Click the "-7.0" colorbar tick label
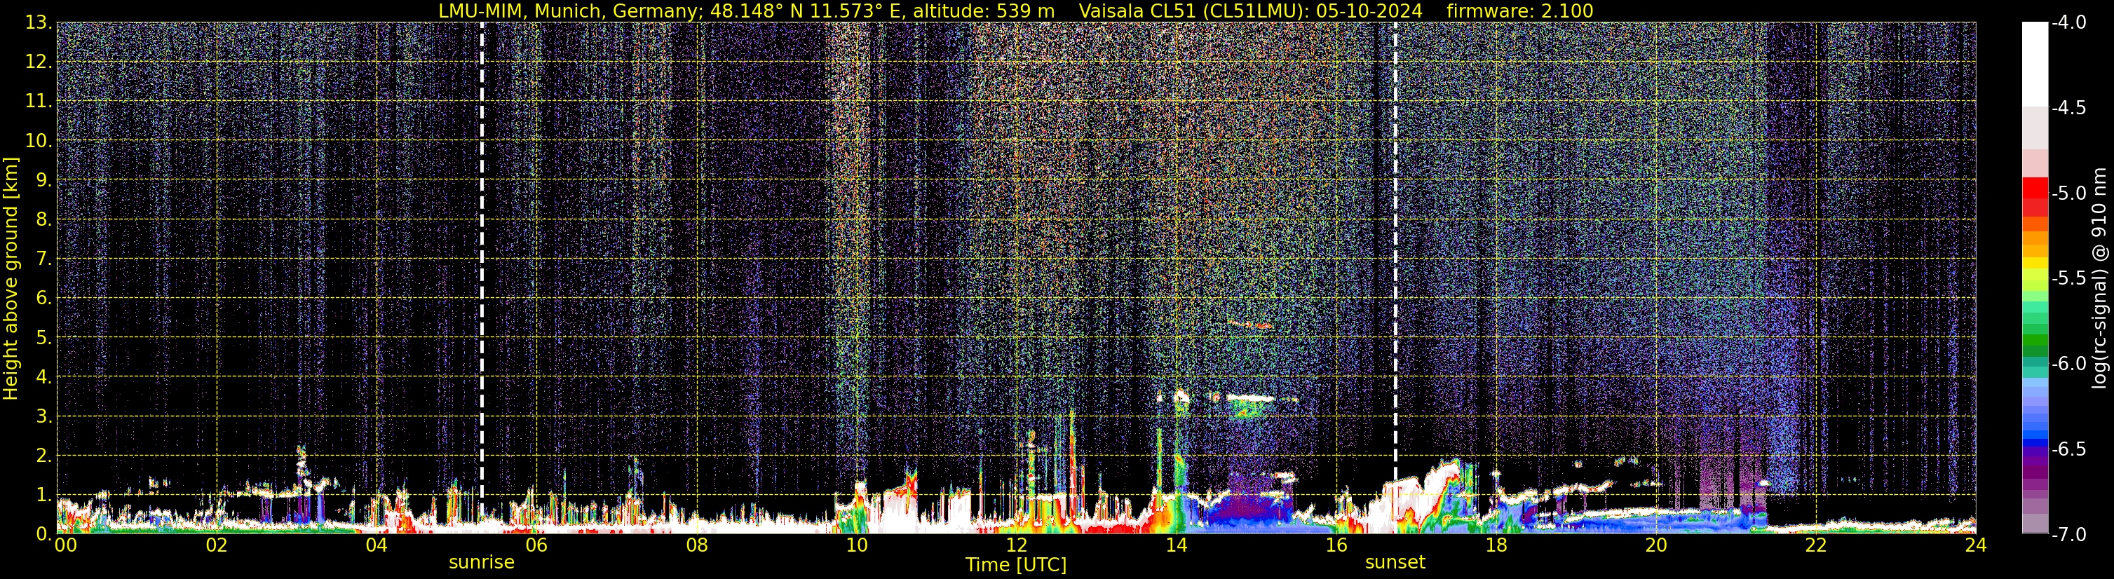2114x579 pixels. (2068, 534)
